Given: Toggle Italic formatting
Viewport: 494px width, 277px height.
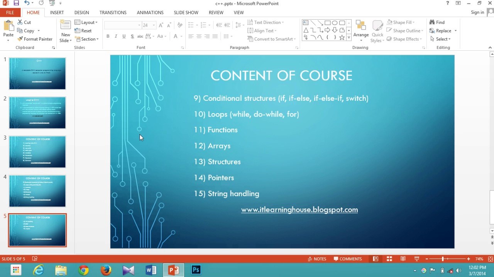Looking at the screenshot, I should [x=116, y=36].
